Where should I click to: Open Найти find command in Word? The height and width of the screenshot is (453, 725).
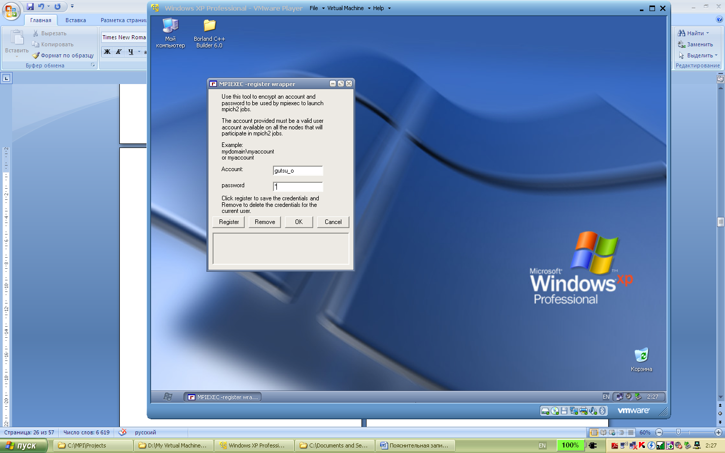691,33
